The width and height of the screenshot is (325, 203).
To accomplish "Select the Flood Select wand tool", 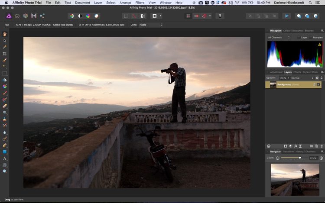I will (5, 67).
